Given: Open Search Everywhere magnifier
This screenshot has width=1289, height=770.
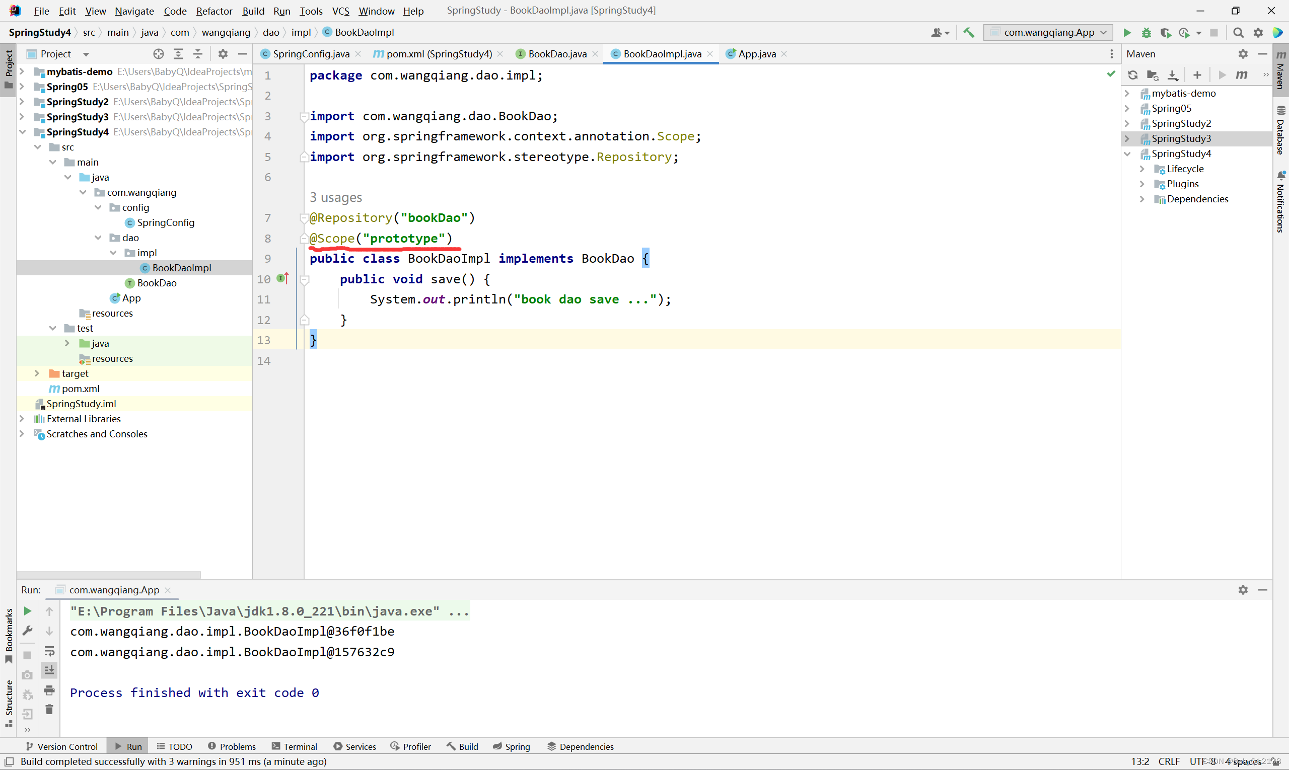Looking at the screenshot, I should click(1238, 33).
